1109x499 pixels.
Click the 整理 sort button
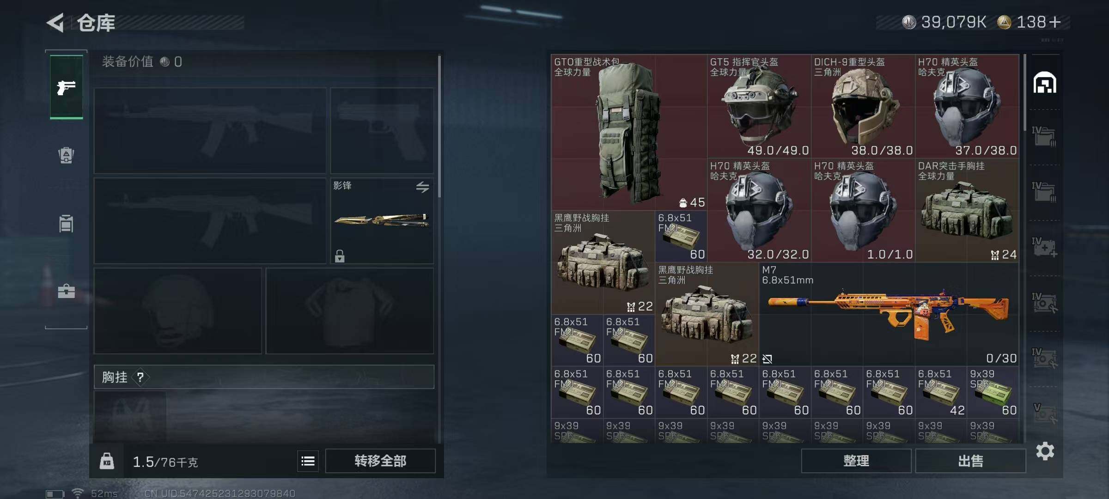tap(856, 461)
